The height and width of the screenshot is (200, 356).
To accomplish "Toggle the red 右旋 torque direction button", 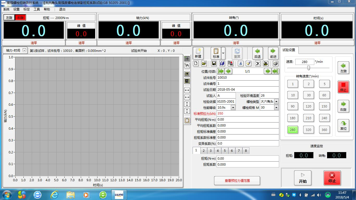I will (x=21, y=18).
